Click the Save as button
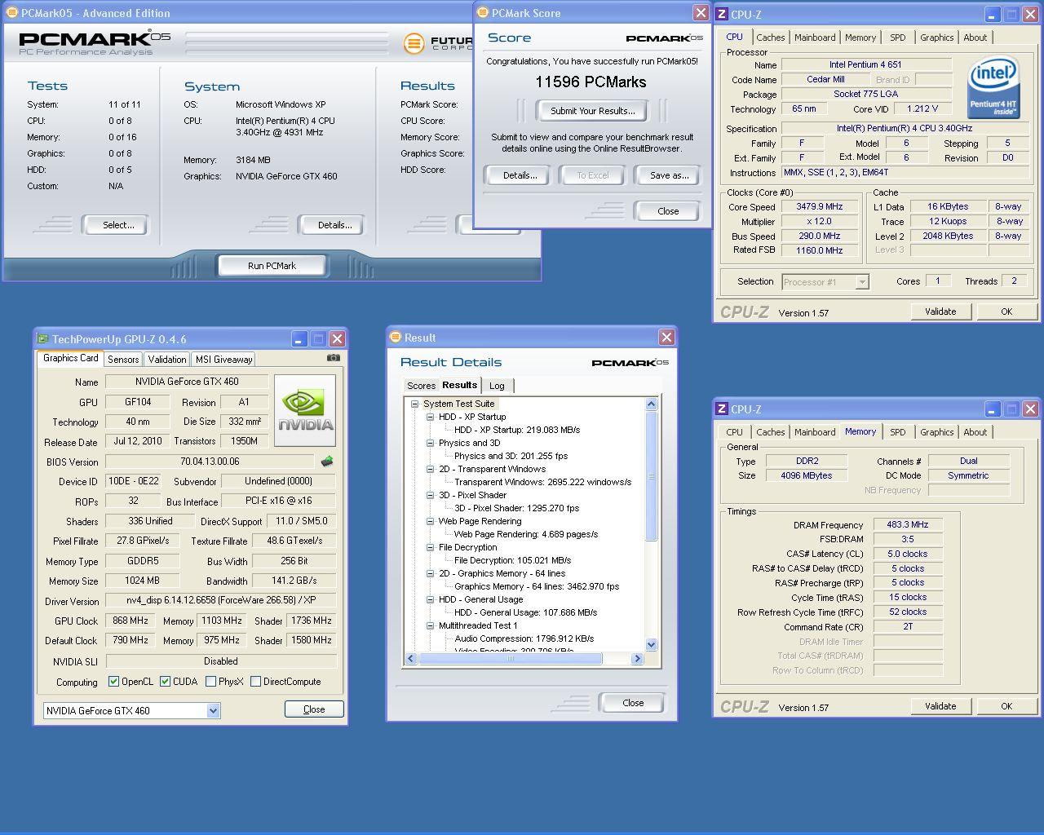1044x835 pixels. point(669,175)
